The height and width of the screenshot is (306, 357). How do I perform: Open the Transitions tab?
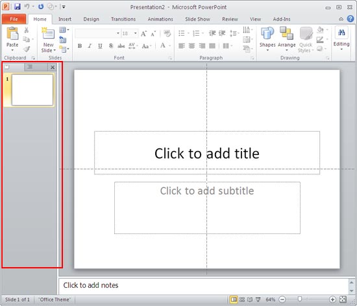(123, 19)
